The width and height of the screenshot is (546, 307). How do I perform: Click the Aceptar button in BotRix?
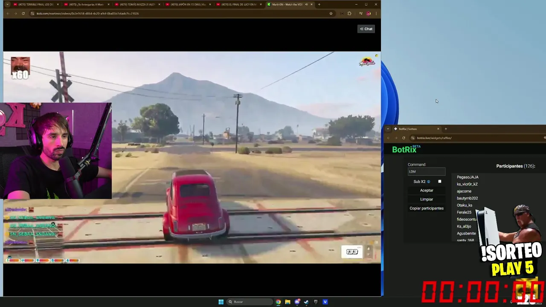tap(427, 191)
